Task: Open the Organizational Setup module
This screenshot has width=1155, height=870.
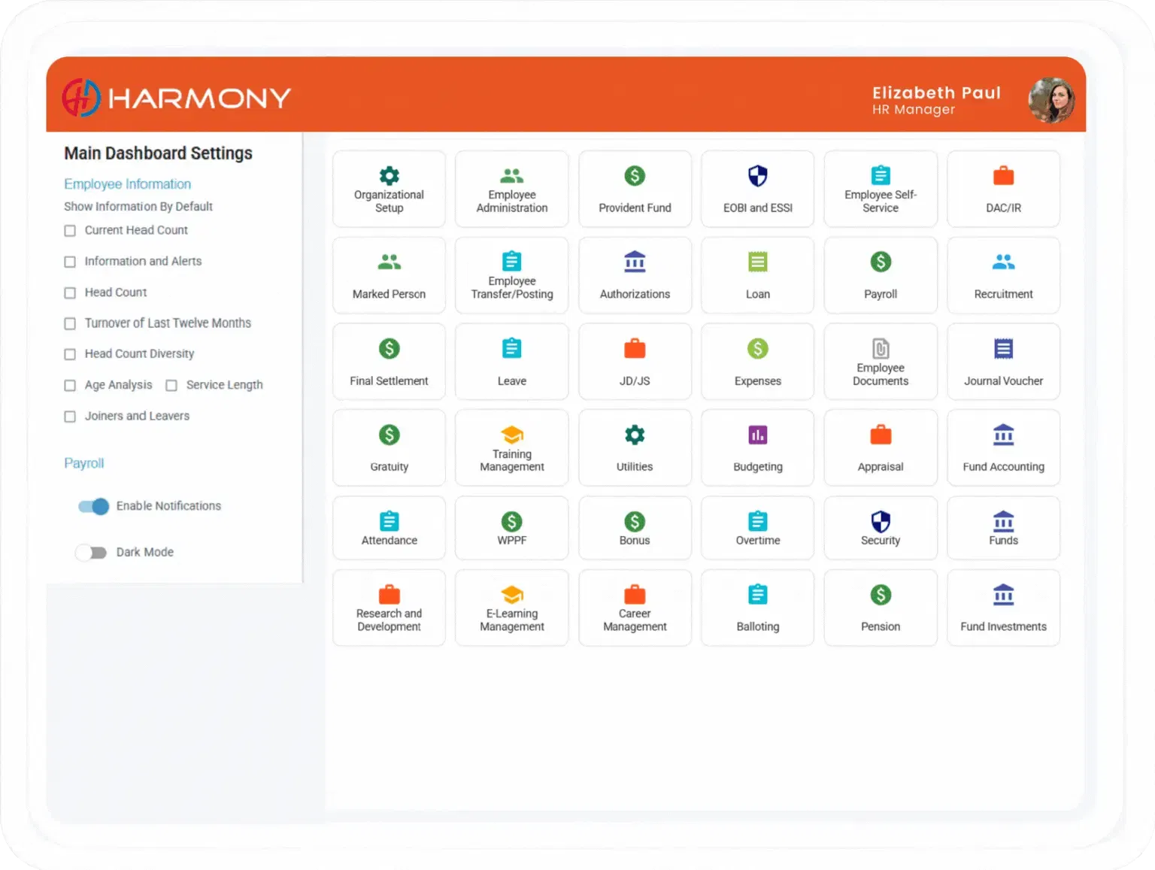Action: [x=389, y=189]
